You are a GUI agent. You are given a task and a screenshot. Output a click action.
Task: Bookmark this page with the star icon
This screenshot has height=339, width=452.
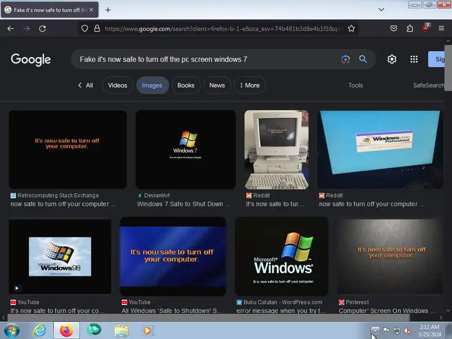(x=351, y=28)
